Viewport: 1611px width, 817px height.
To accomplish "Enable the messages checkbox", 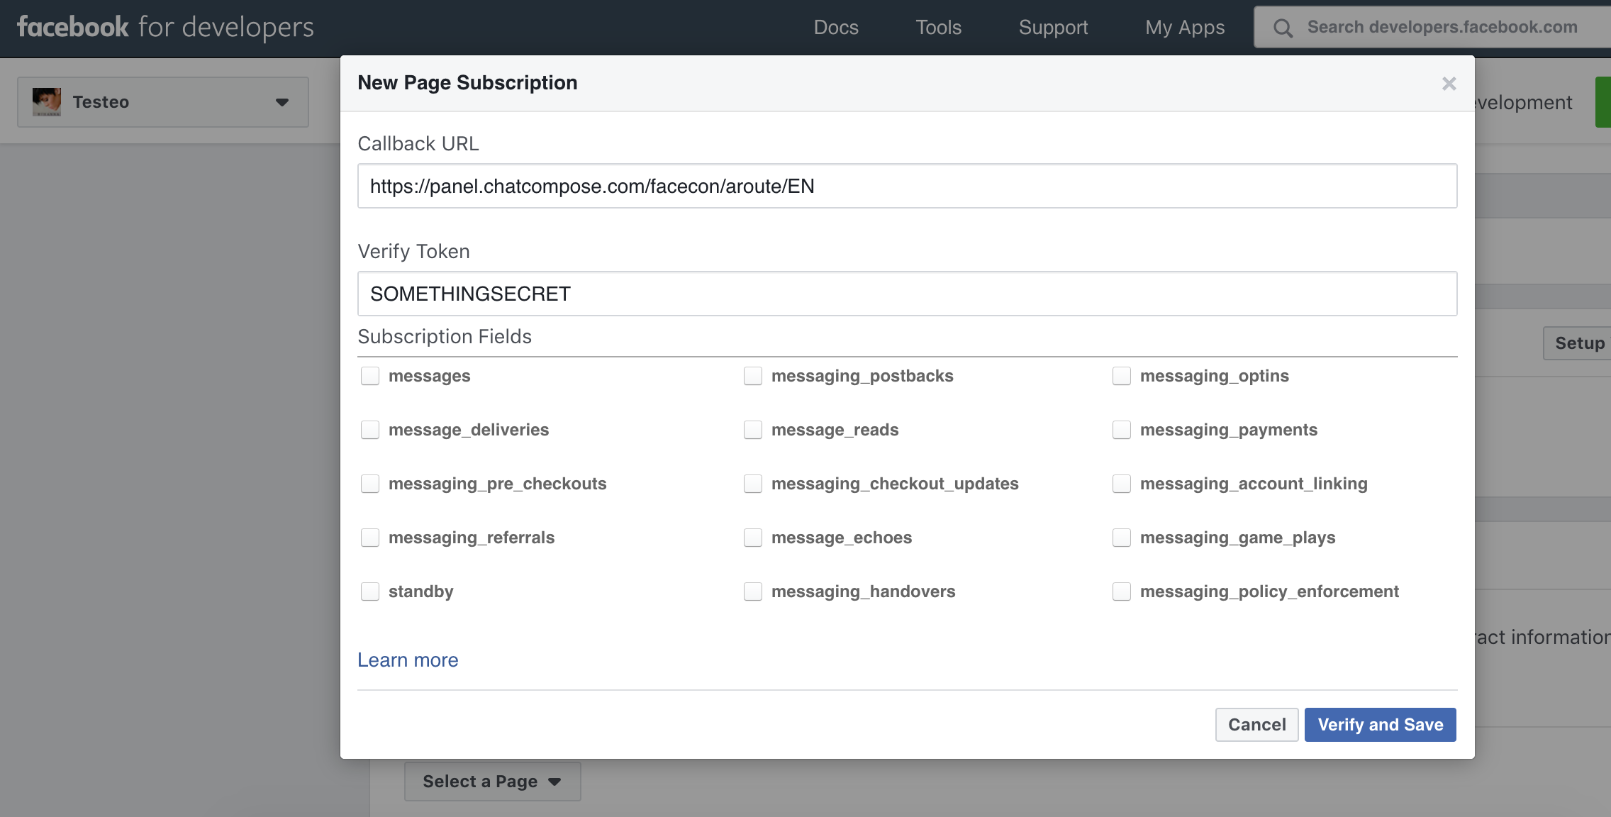I will point(370,376).
